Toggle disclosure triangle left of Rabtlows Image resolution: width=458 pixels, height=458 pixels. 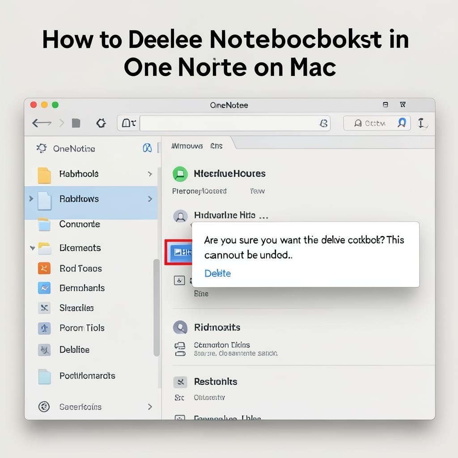pyautogui.click(x=31, y=199)
